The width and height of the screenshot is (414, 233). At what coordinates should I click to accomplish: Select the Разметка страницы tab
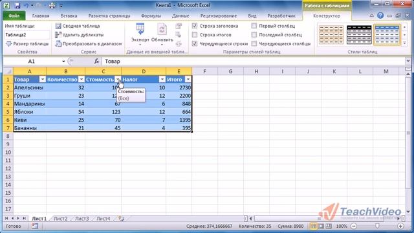tap(109, 16)
